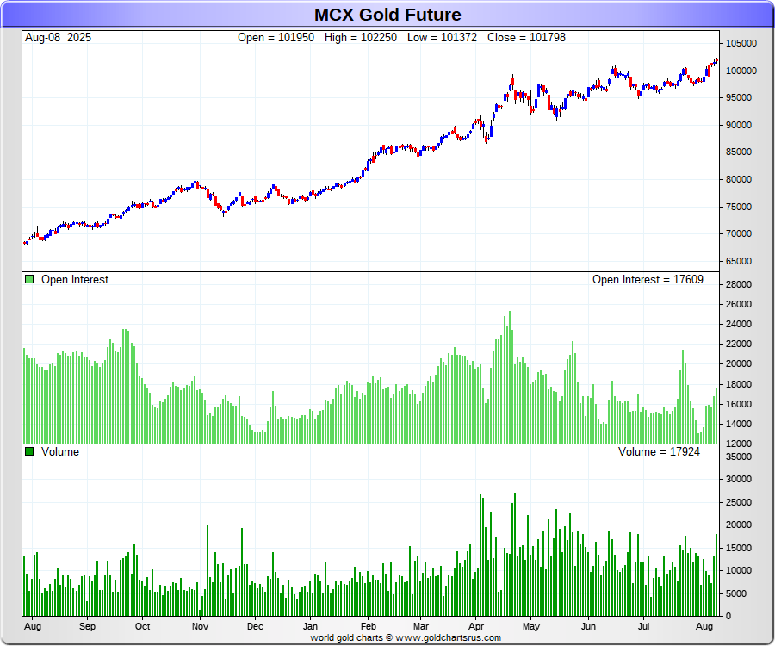Click the Volume legend label
This screenshot has width=775, height=646.
click(x=60, y=451)
